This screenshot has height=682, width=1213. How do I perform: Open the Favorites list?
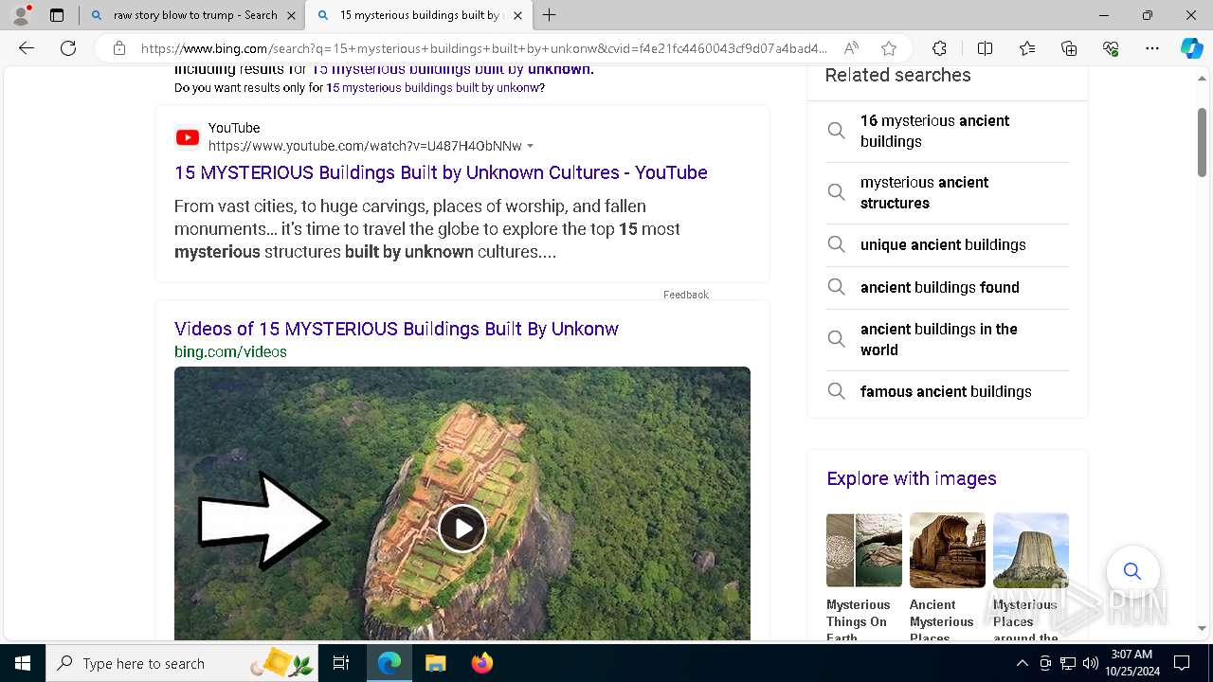pos(1027,48)
